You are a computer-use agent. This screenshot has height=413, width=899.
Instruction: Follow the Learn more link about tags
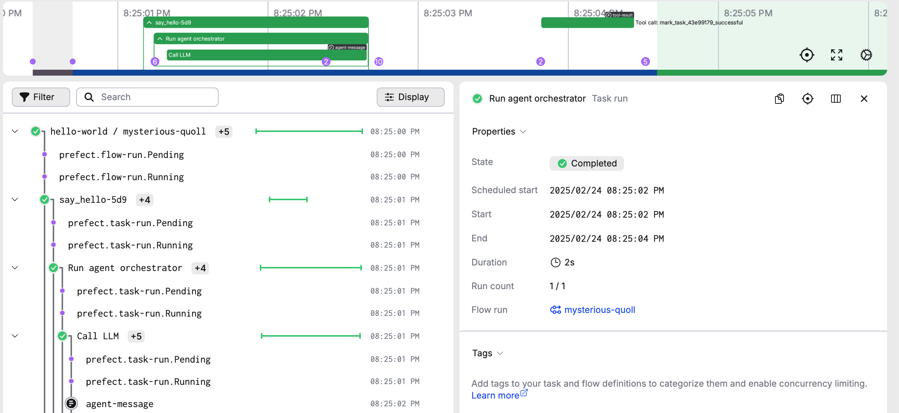(494, 395)
